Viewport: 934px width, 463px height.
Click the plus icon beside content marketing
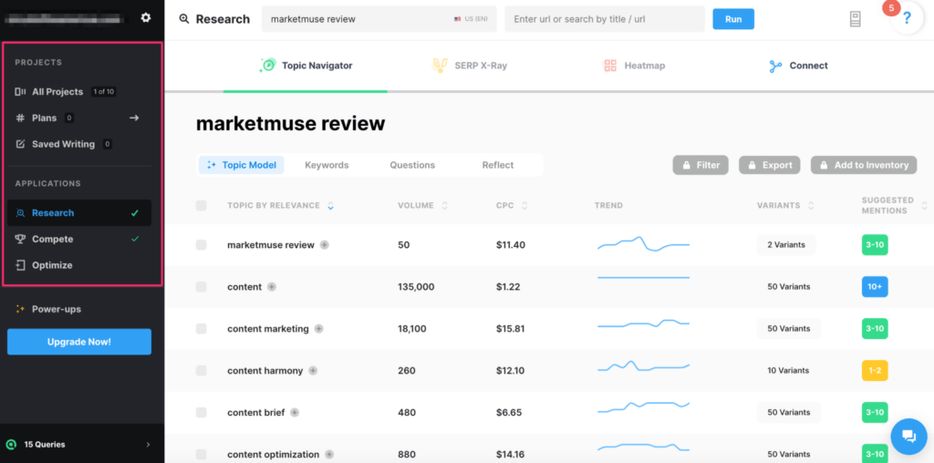pyautogui.click(x=318, y=329)
